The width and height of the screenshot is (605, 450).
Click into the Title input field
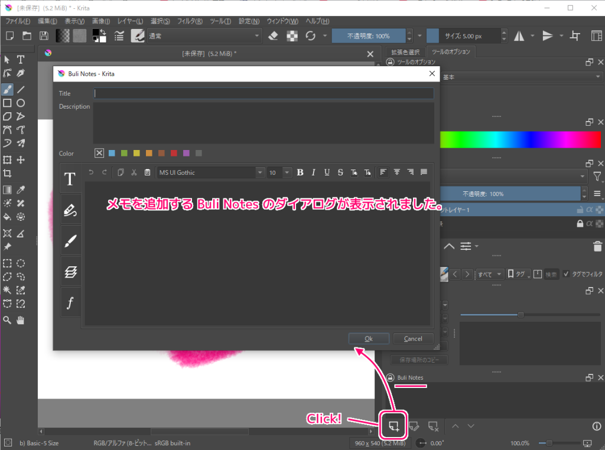click(264, 93)
